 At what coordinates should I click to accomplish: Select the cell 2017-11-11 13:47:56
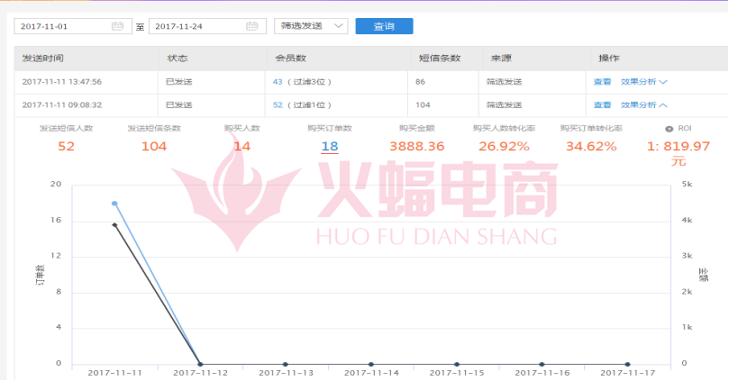[x=62, y=82]
